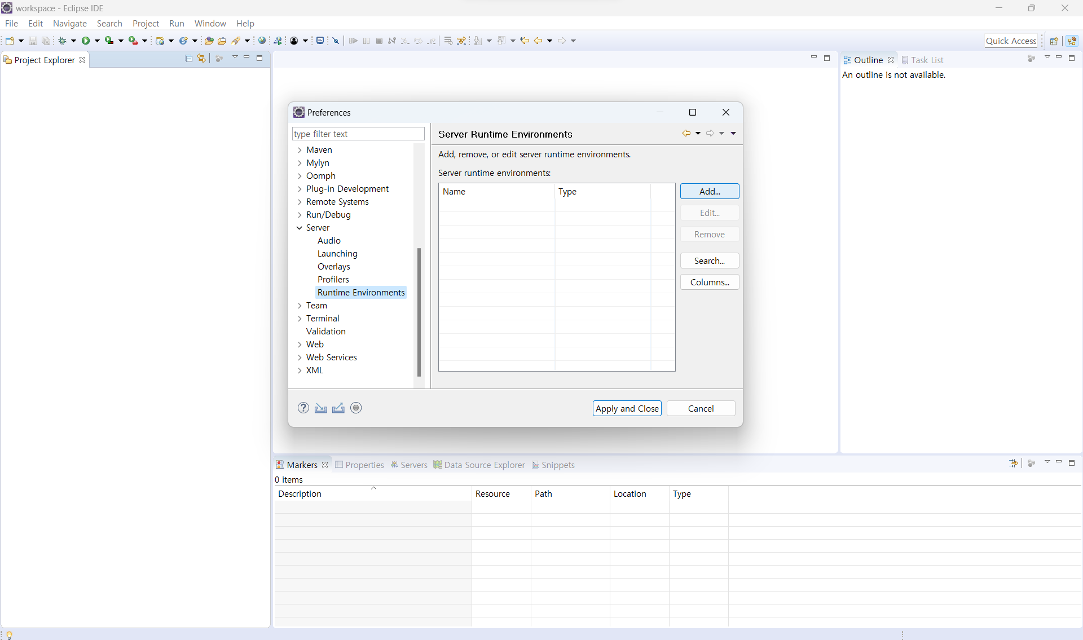Click the Name column header in runtime table
Image resolution: width=1083 pixels, height=640 pixels.
497,191
